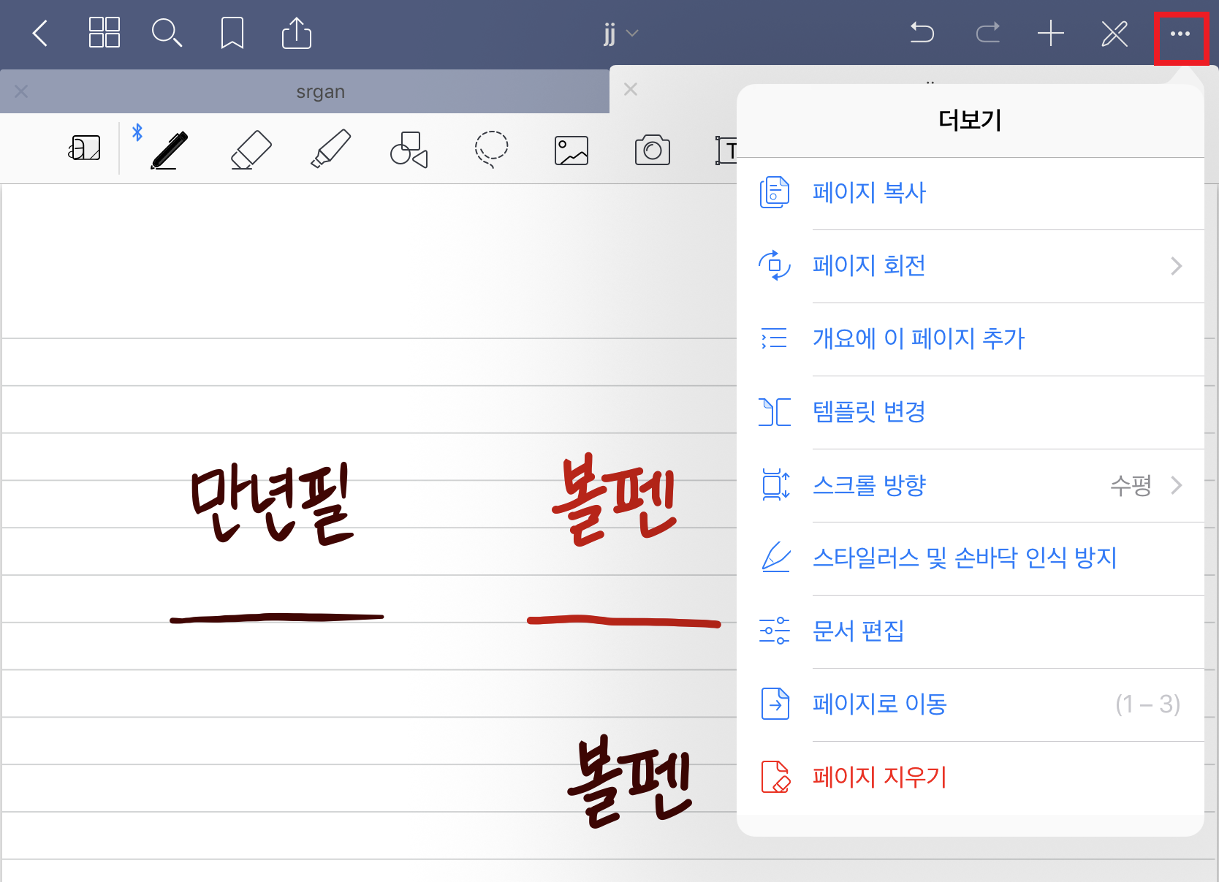Tap the outline list icon
The width and height of the screenshot is (1219, 882).
click(x=775, y=338)
